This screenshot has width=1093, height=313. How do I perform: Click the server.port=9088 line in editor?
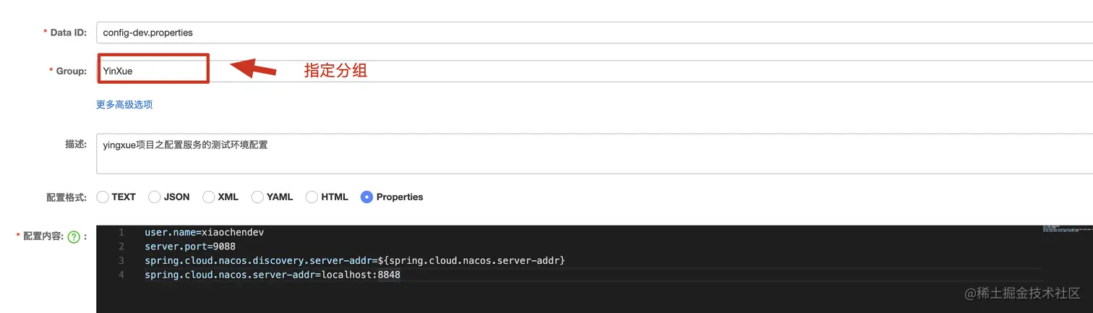click(189, 246)
